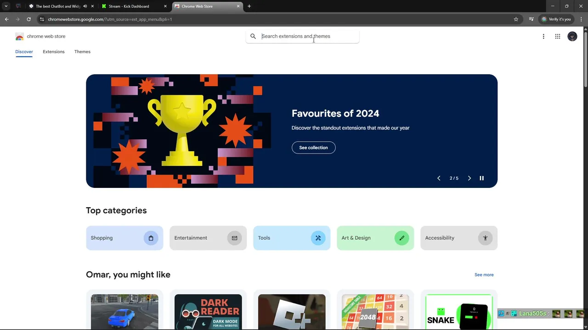
Task: Click the Tools category wrench icon
Action: (318, 238)
